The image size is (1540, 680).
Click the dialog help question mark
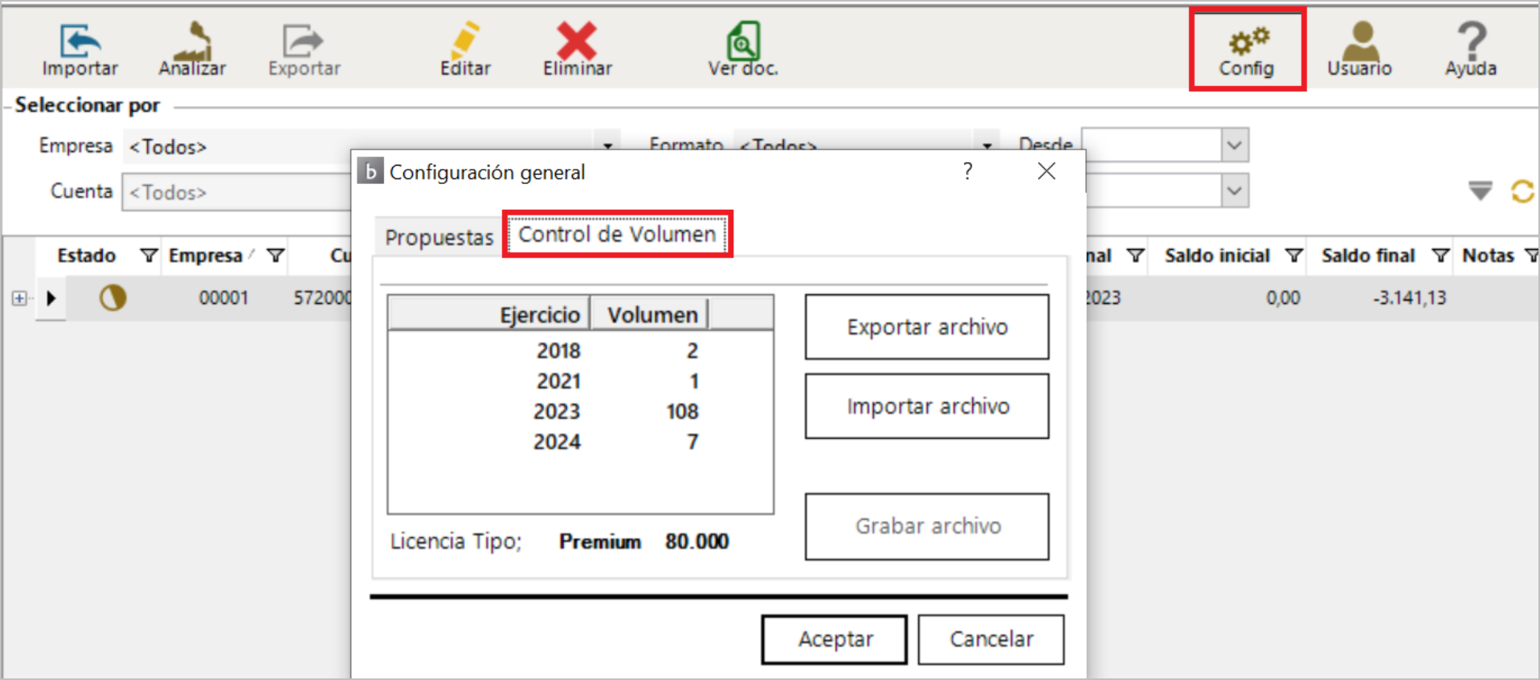point(968,171)
